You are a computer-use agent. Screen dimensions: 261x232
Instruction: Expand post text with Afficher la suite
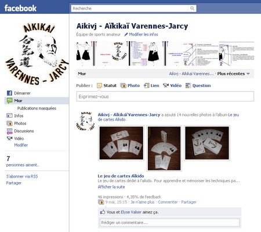tap(111, 187)
